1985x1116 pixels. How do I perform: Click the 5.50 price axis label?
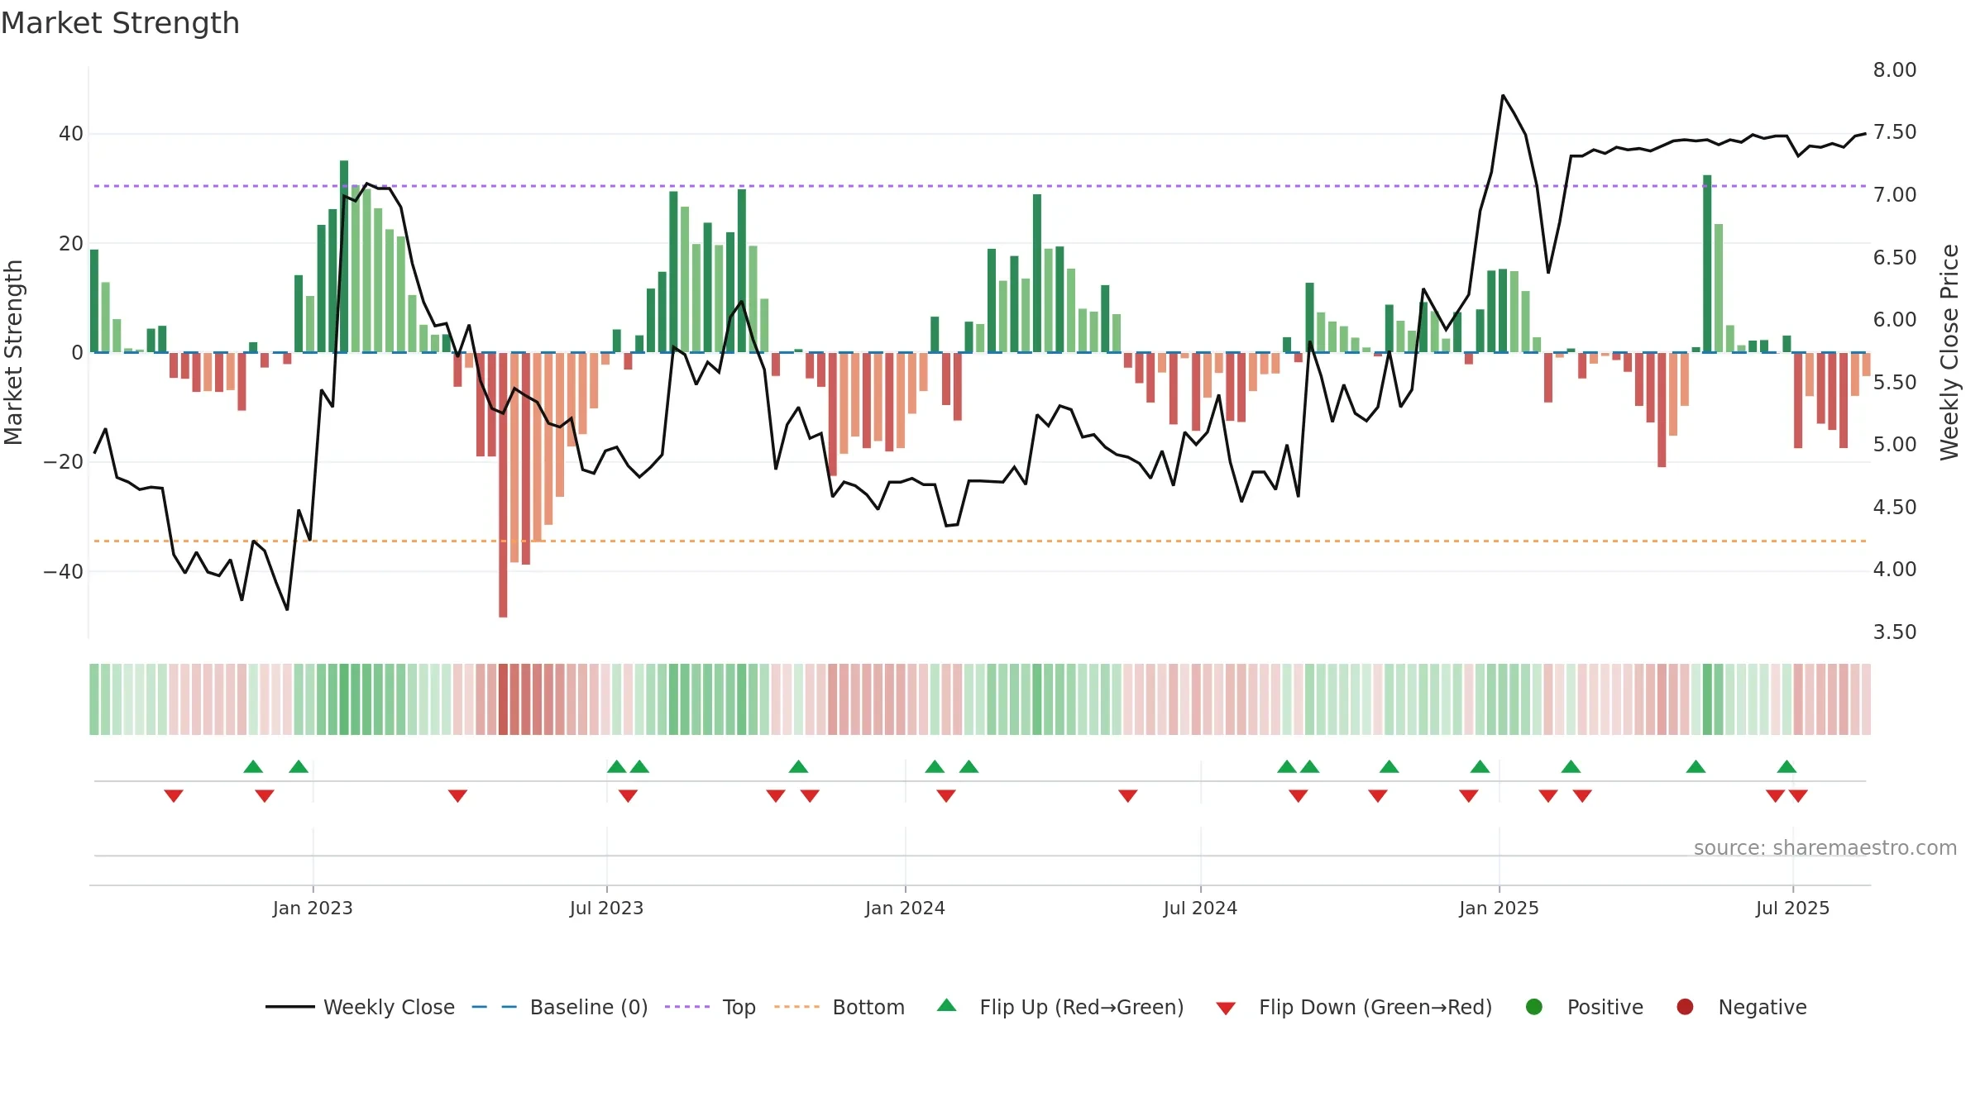[1895, 382]
